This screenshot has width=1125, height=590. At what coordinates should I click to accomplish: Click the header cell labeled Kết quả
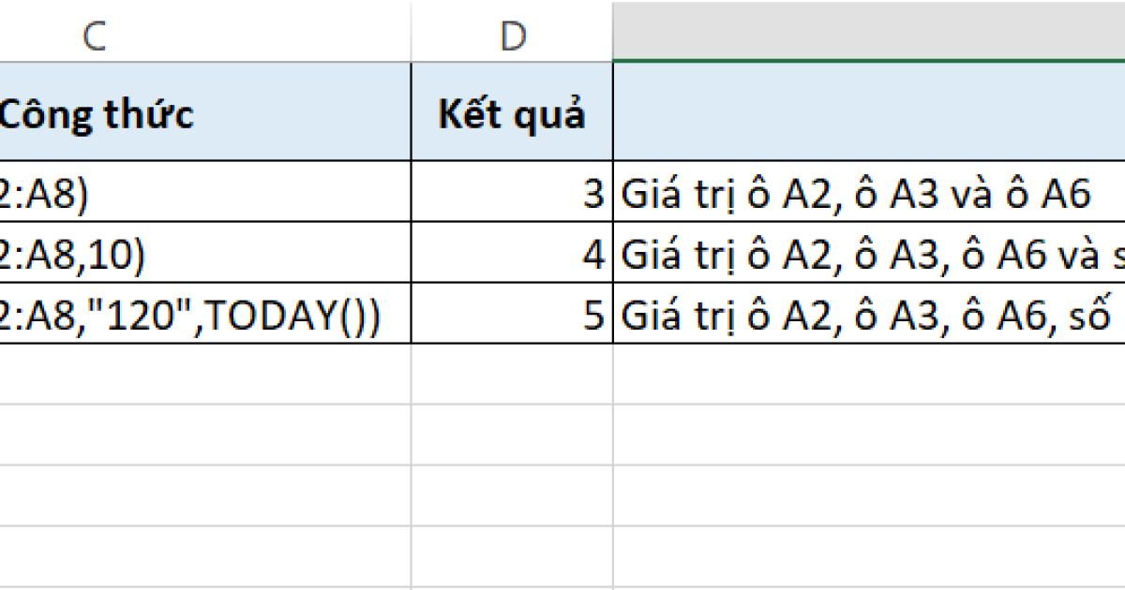point(509,112)
